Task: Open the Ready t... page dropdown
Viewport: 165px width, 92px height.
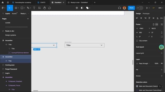Action: [x=25, y=14]
